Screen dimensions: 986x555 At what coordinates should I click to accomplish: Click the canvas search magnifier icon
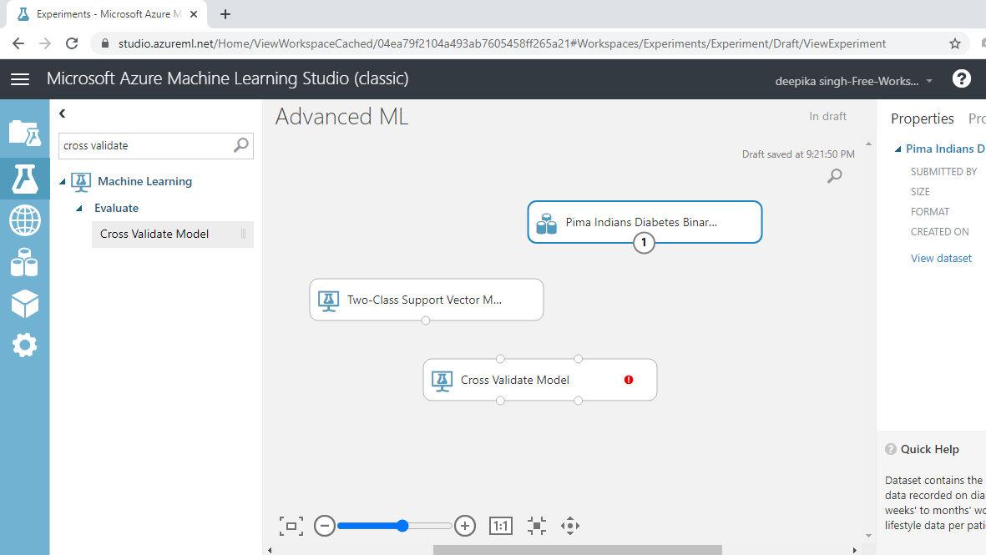(834, 176)
